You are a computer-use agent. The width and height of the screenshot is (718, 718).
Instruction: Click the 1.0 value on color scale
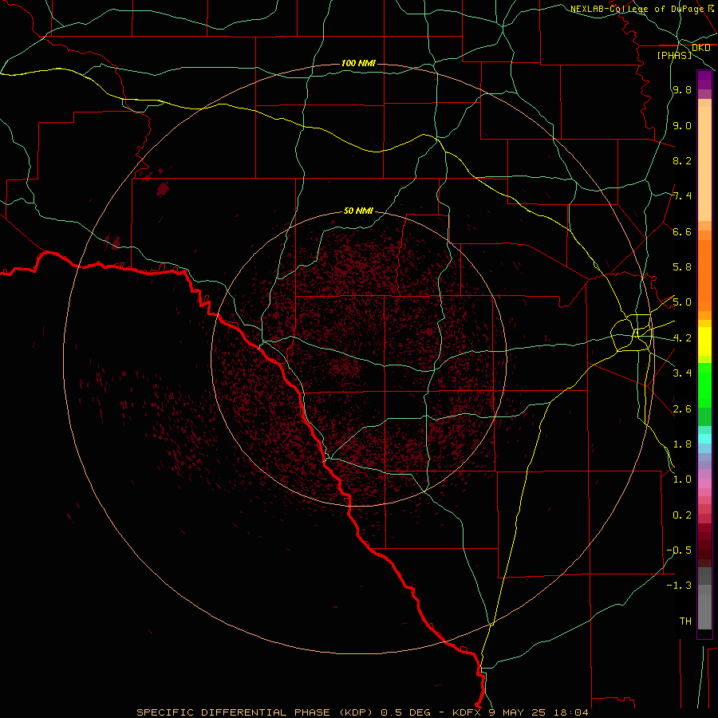(x=682, y=479)
